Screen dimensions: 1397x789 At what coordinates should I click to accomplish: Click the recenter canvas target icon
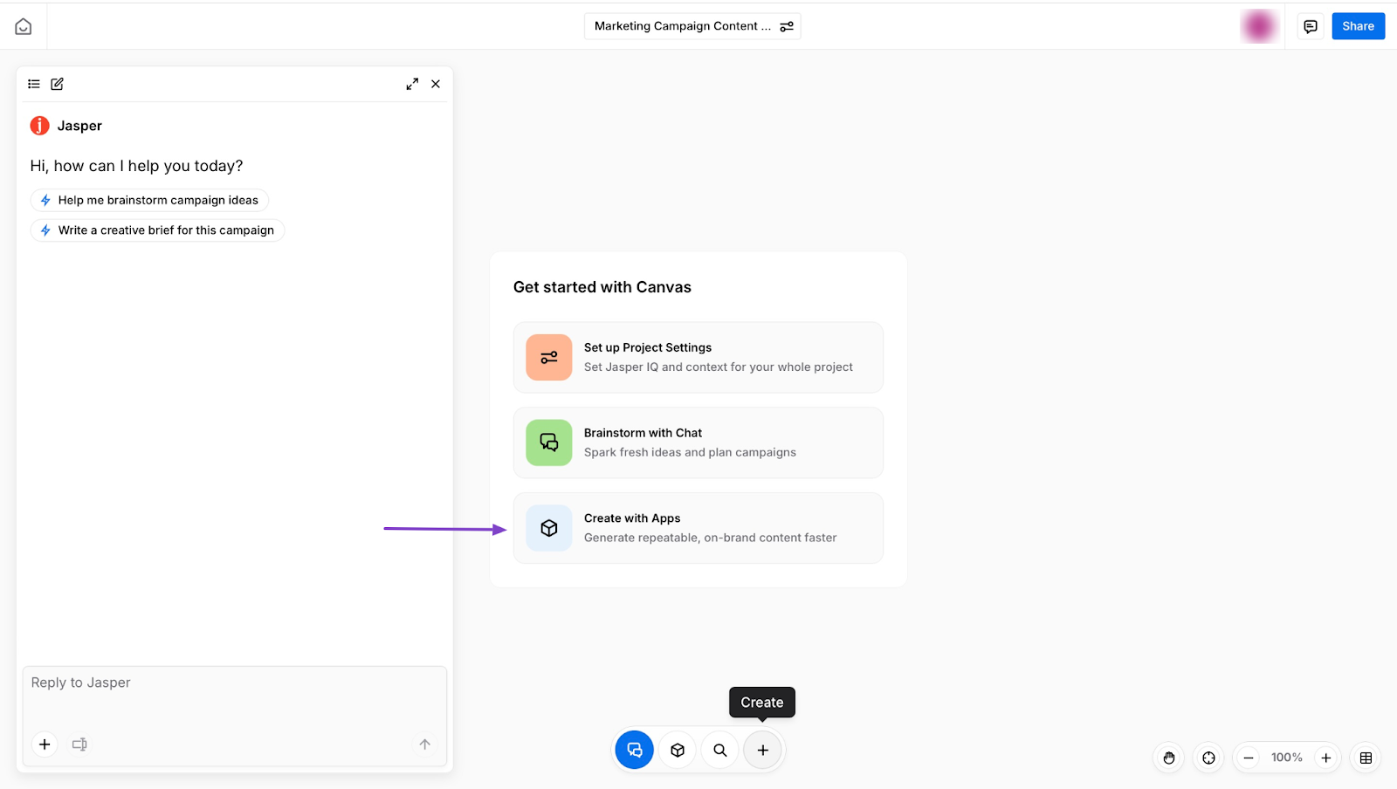(1208, 758)
